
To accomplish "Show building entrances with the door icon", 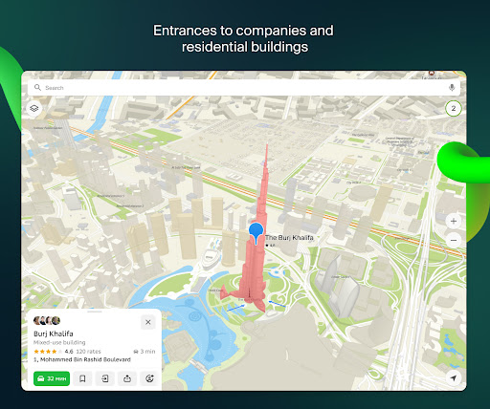I will pyautogui.click(x=105, y=378).
